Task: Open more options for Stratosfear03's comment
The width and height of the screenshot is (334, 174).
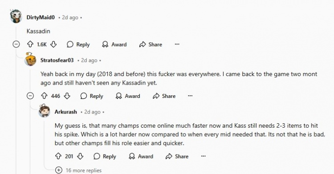Action: tap(190, 96)
